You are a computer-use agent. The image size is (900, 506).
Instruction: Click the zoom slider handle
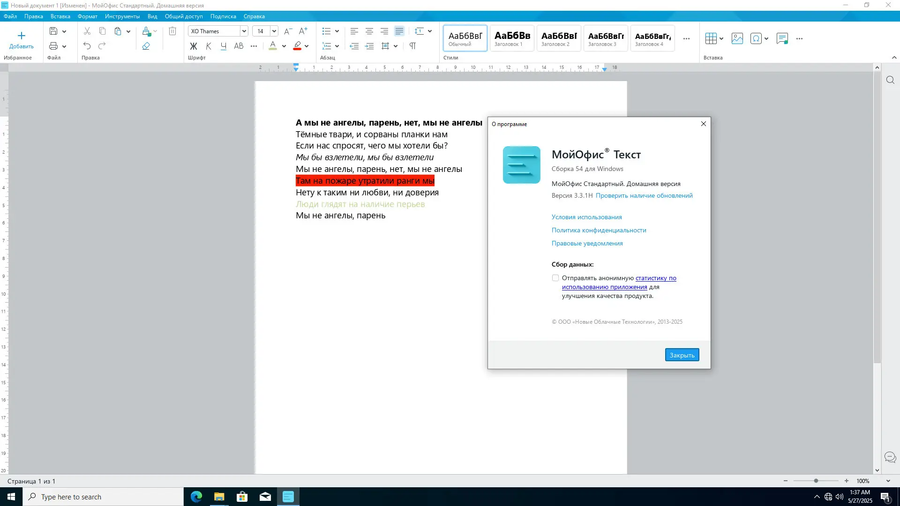816,481
